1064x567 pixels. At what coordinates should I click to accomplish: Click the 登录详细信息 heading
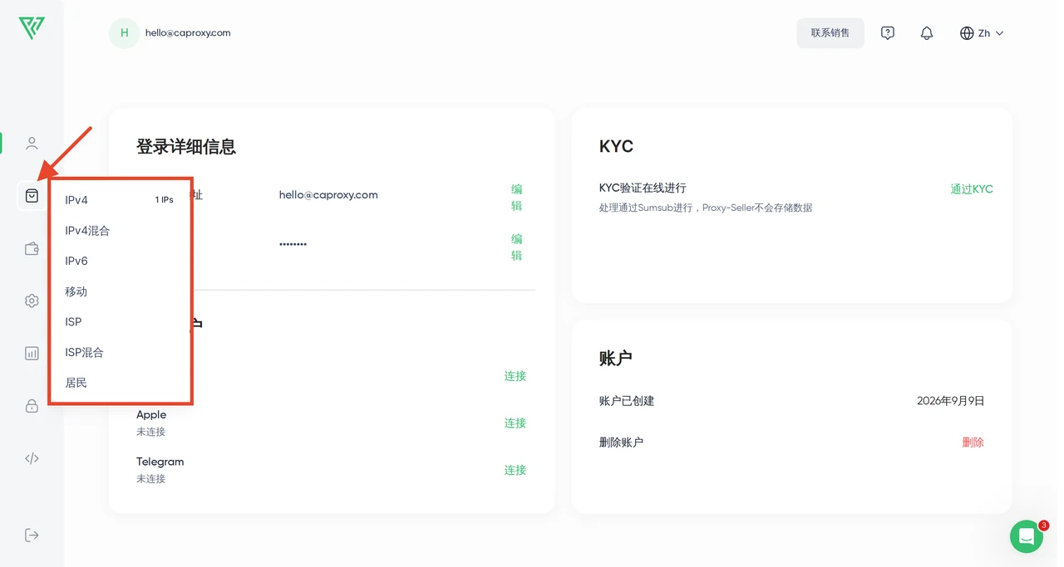coord(186,147)
